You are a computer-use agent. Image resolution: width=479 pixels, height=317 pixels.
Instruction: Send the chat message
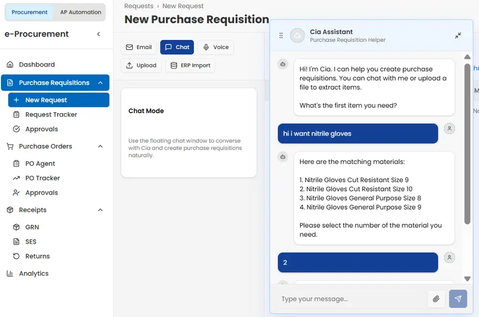click(458, 299)
